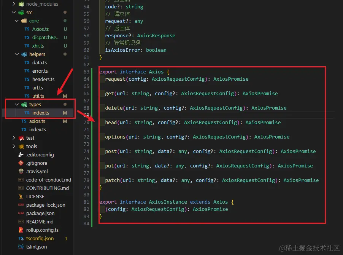Click the TS icon beside xhr.ts
The image size is (343, 255).
point(27,46)
